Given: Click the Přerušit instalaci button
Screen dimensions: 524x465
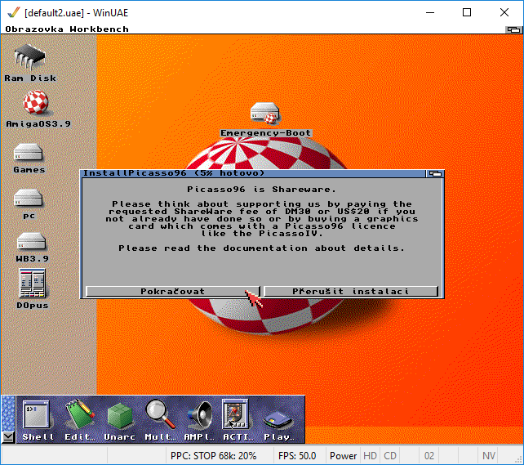Looking at the screenshot, I should [351, 291].
